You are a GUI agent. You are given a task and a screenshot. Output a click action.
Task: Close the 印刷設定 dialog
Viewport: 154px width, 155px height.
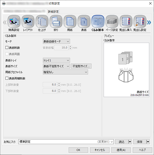[150, 4]
